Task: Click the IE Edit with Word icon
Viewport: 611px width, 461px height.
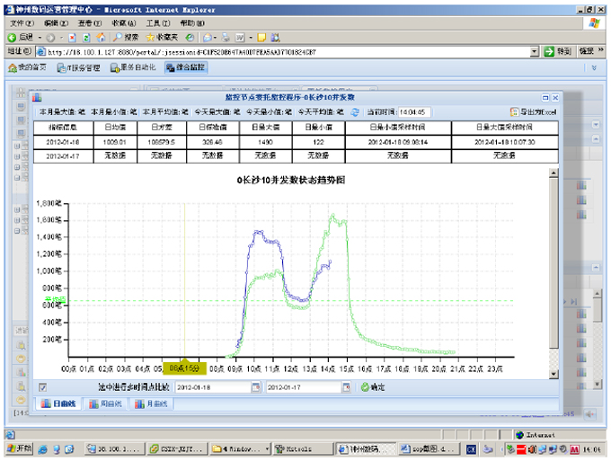Action: tap(240, 38)
